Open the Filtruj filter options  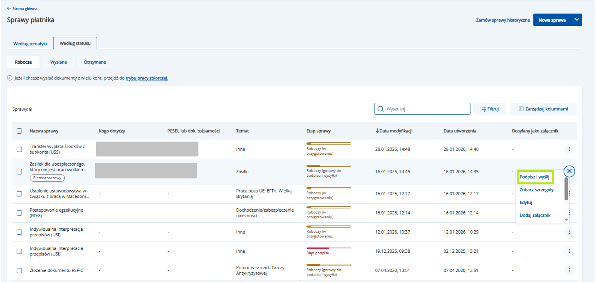click(490, 109)
